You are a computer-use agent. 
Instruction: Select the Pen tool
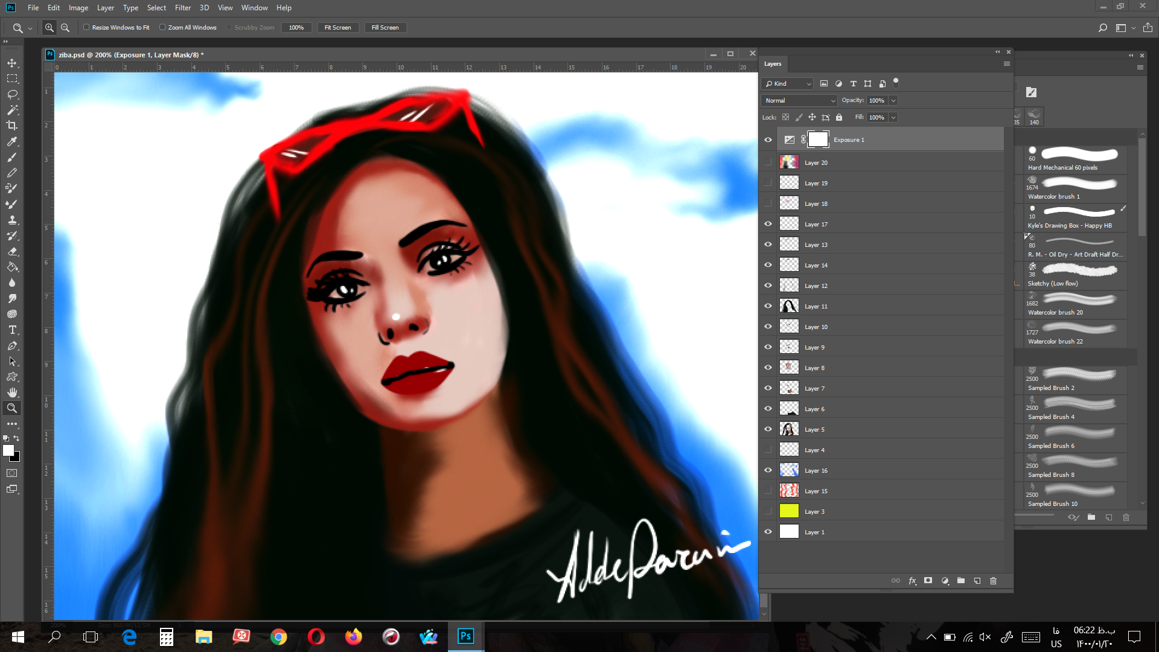click(x=12, y=345)
